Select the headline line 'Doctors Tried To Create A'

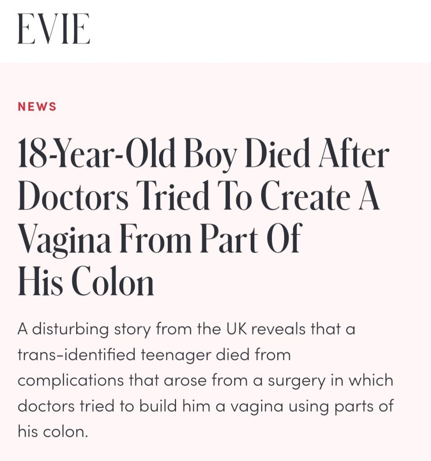pyautogui.click(x=198, y=195)
